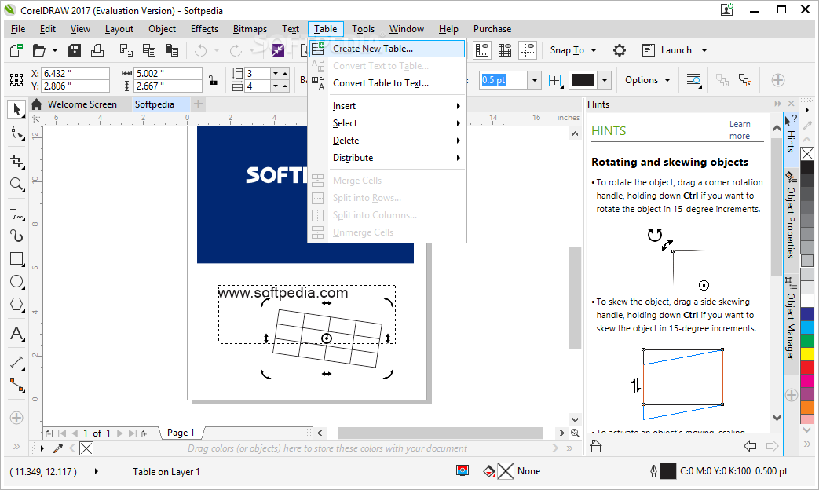Expand the outline width dropdown arrow

[x=534, y=80]
